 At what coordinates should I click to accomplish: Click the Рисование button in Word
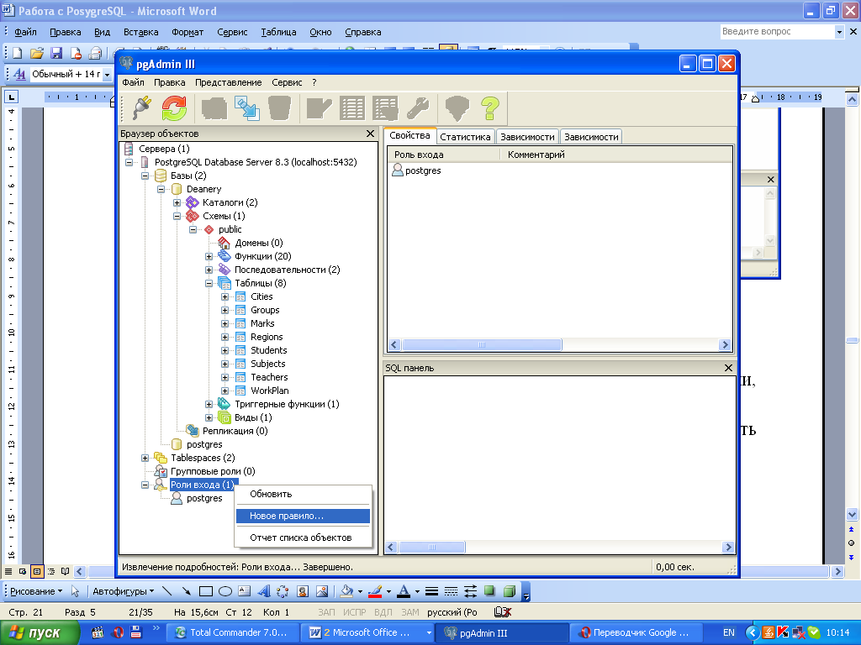pos(36,591)
